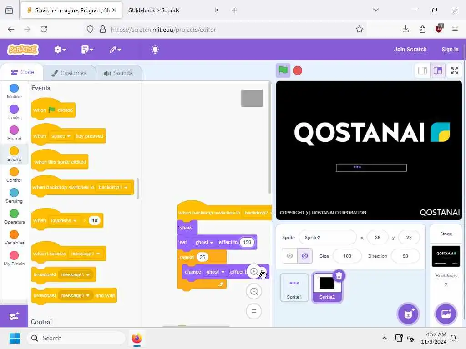Select the Control block category
The width and height of the screenshot is (466, 349).
tap(14, 175)
